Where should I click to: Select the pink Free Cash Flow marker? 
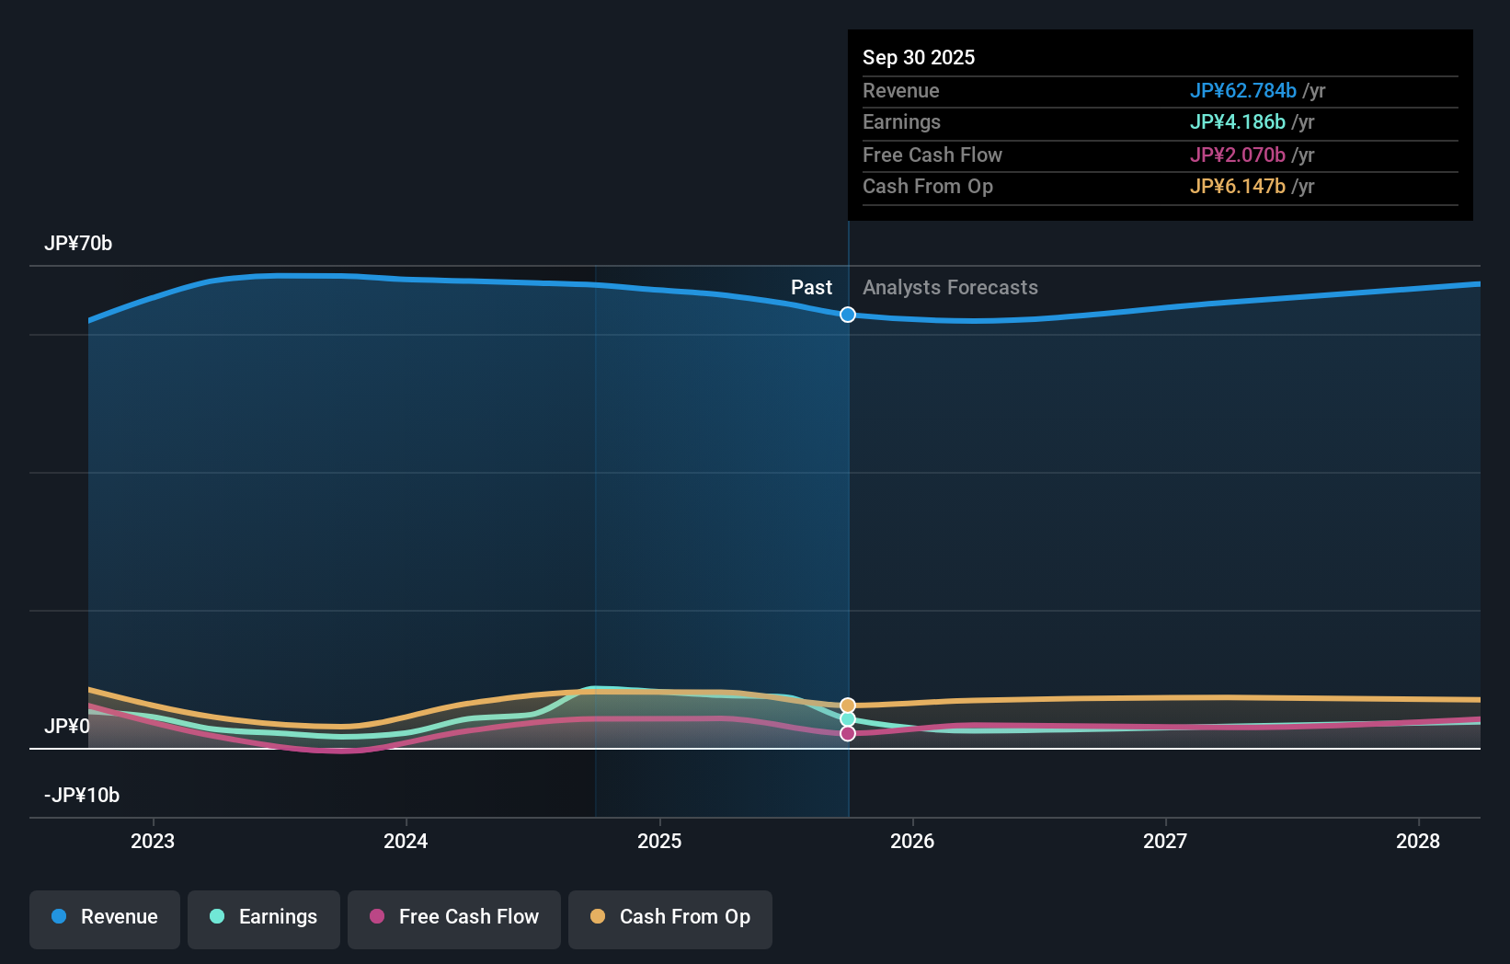pyautogui.click(x=847, y=733)
